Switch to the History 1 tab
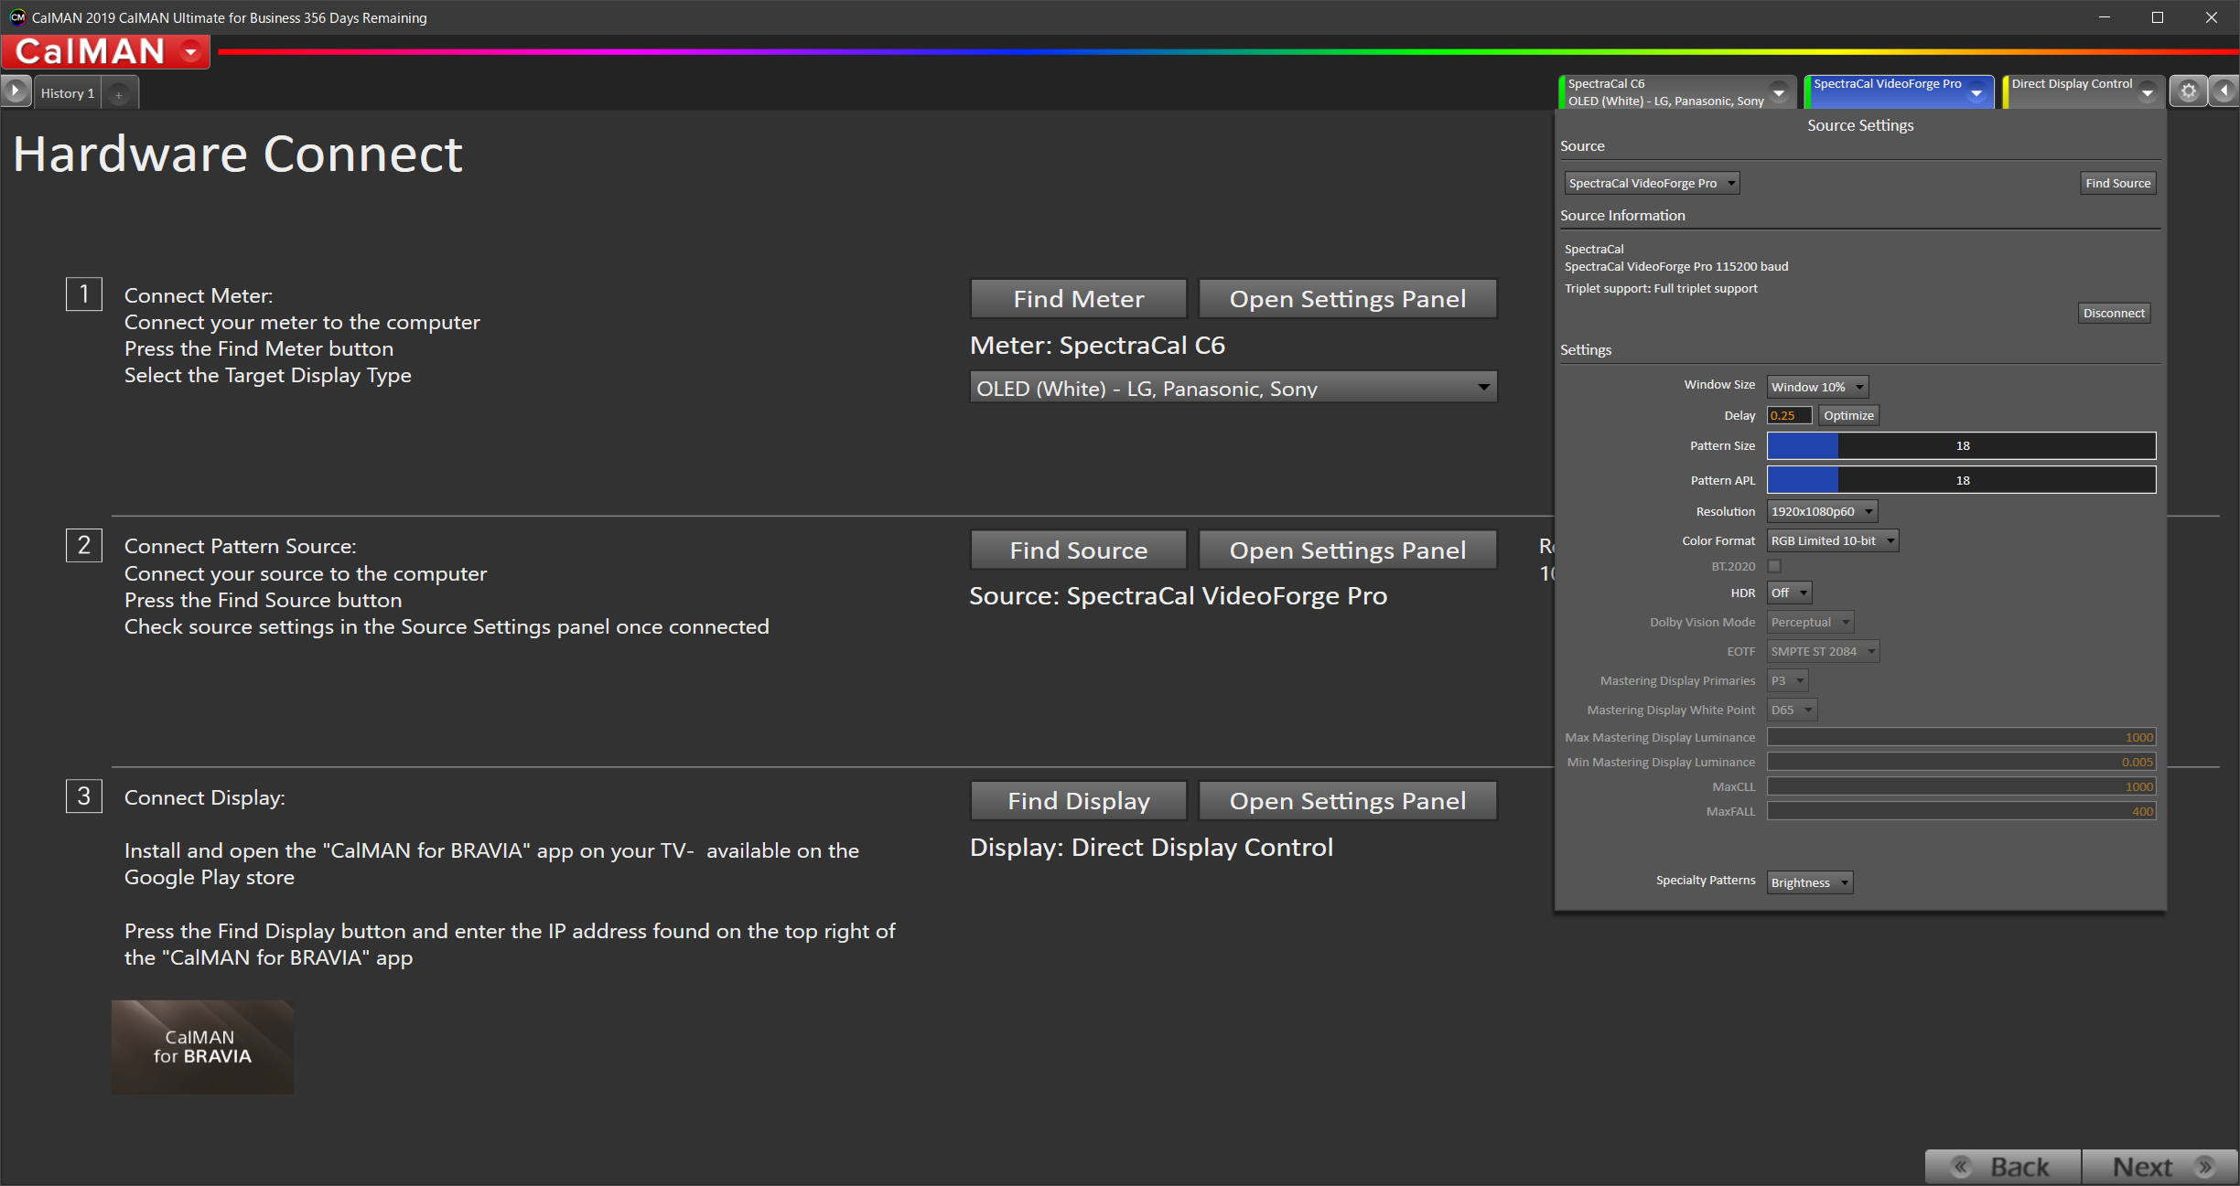 coord(68,93)
